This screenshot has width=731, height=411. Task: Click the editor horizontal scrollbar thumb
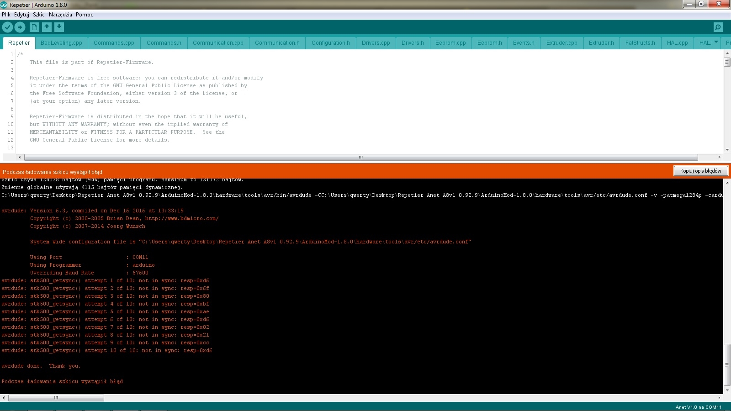pos(361,157)
